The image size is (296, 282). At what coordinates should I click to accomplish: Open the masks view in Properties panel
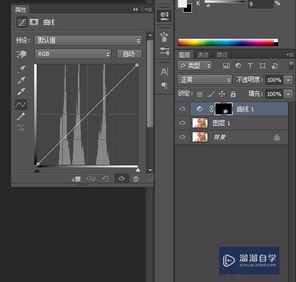tap(34, 22)
